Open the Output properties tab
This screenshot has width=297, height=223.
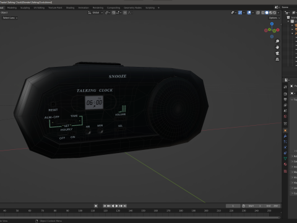point(285,99)
